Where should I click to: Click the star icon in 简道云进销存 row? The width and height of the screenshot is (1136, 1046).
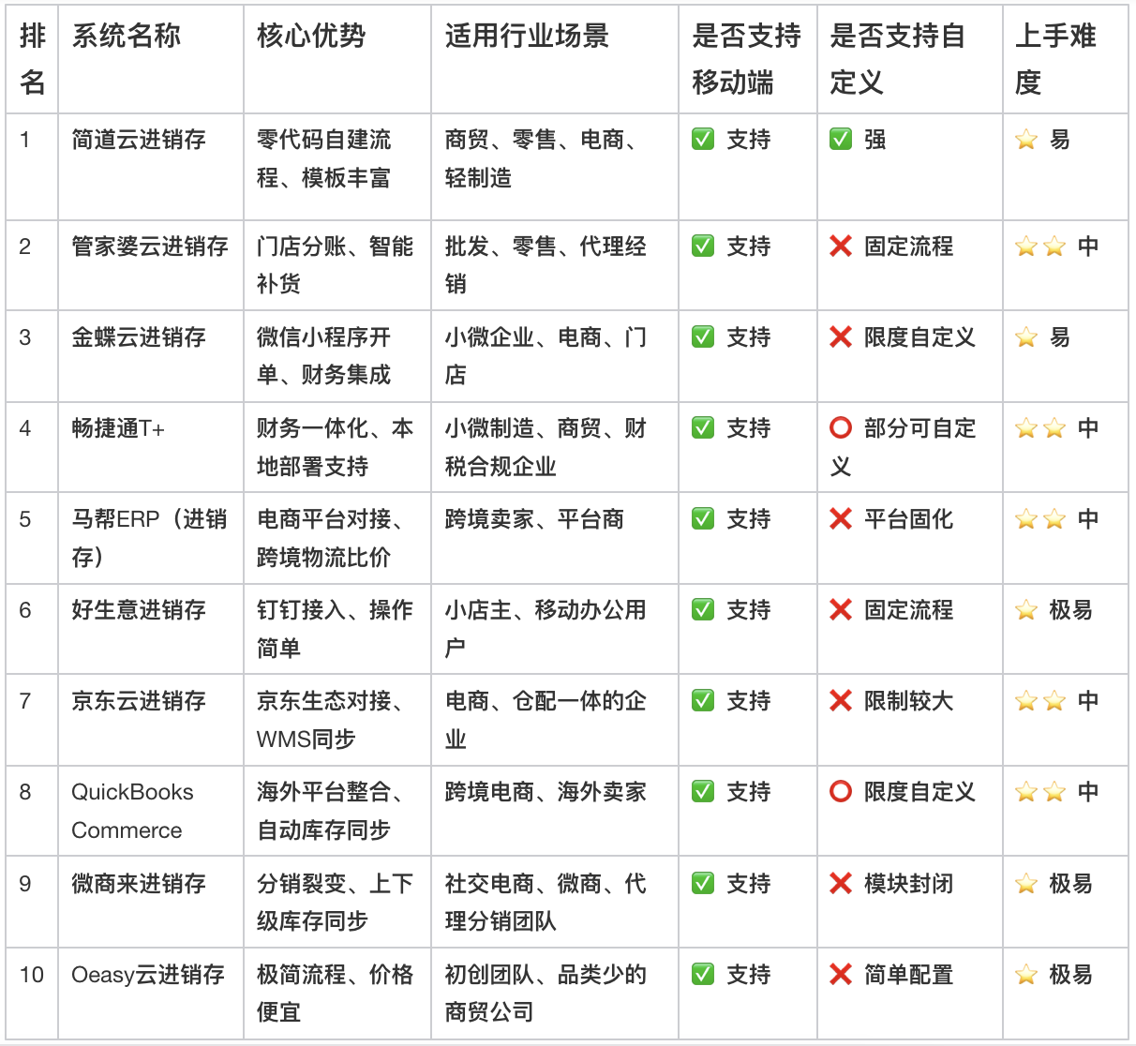[1026, 140]
